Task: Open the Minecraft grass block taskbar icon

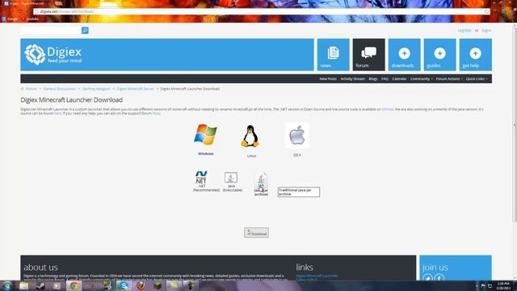Action: (x=158, y=285)
